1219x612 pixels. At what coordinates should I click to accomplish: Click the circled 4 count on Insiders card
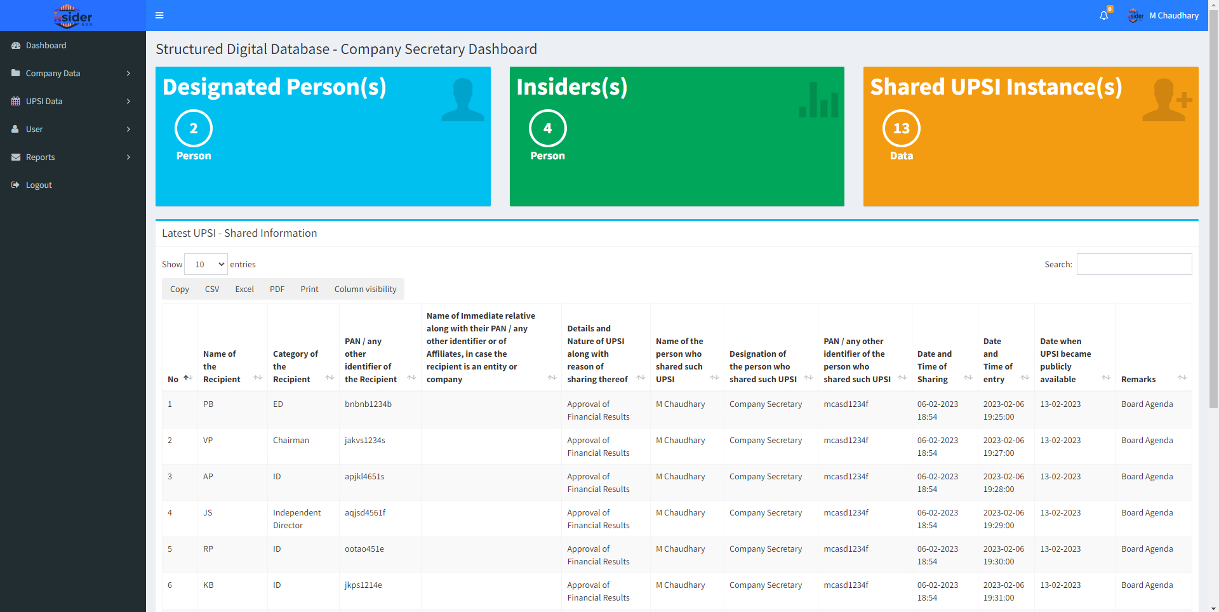pyautogui.click(x=547, y=128)
